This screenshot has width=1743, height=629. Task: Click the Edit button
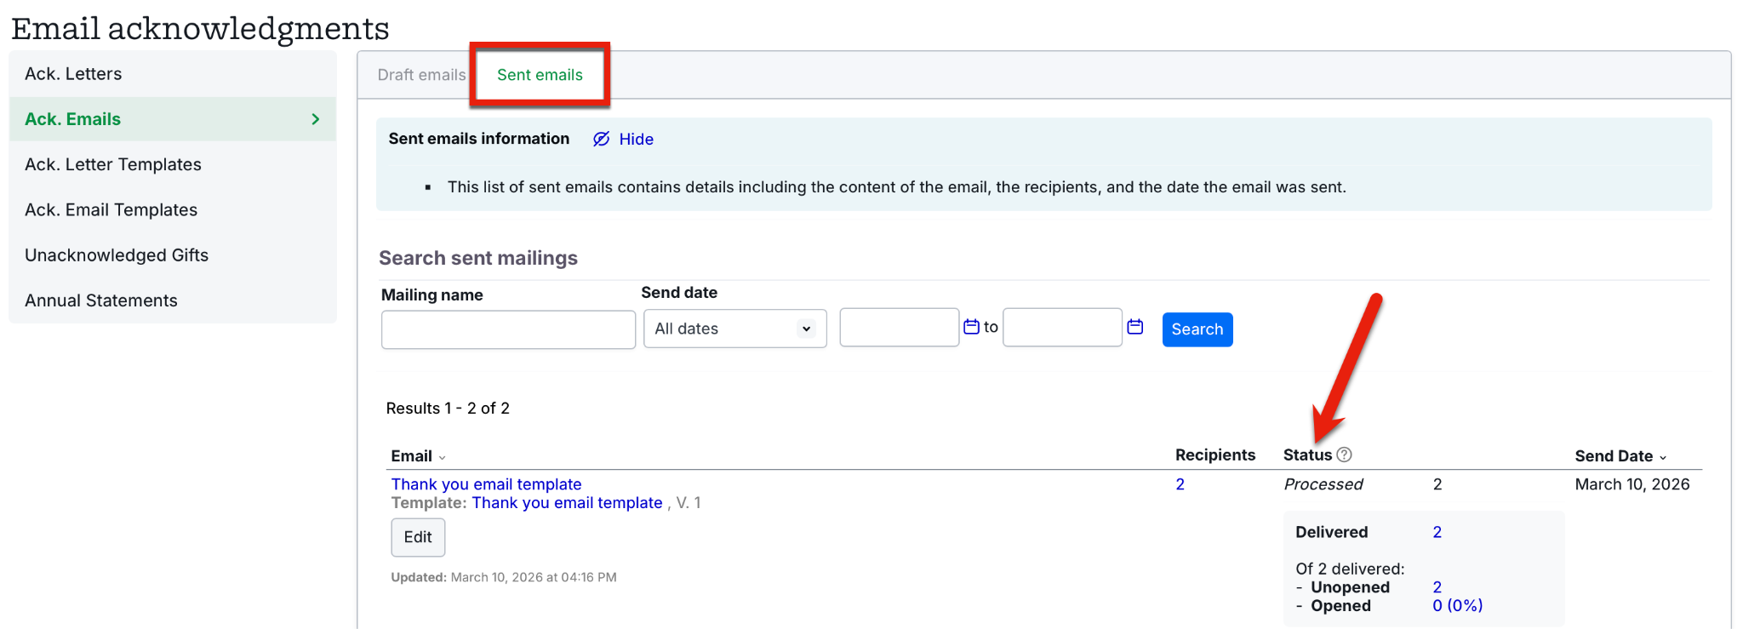pyautogui.click(x=418, y=537)
